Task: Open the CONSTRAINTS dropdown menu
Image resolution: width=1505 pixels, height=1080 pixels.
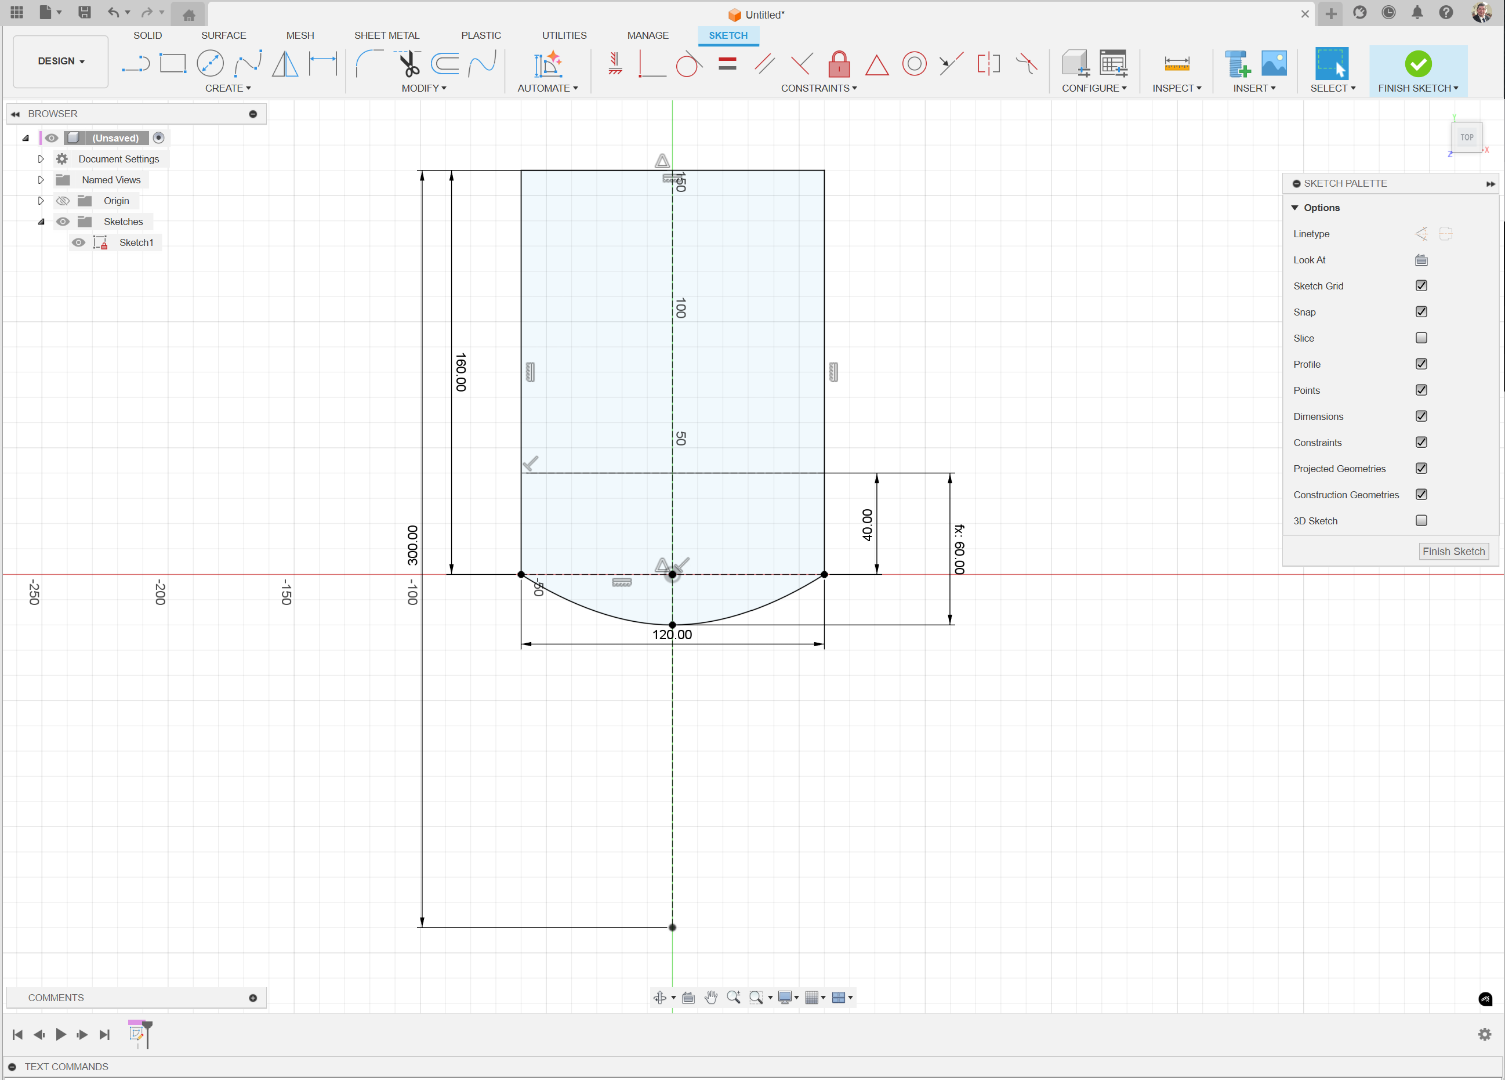Action: point(818,88)
